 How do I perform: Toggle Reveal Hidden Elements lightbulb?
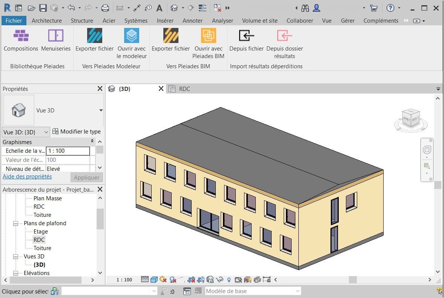229,280
